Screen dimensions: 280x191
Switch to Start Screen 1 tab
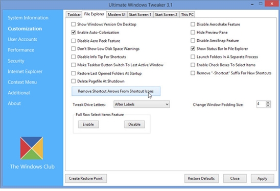point(140,15)
